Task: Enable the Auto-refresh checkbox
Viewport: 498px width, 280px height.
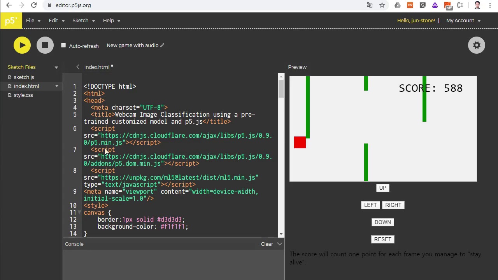Action: click(x=63, y=45)
